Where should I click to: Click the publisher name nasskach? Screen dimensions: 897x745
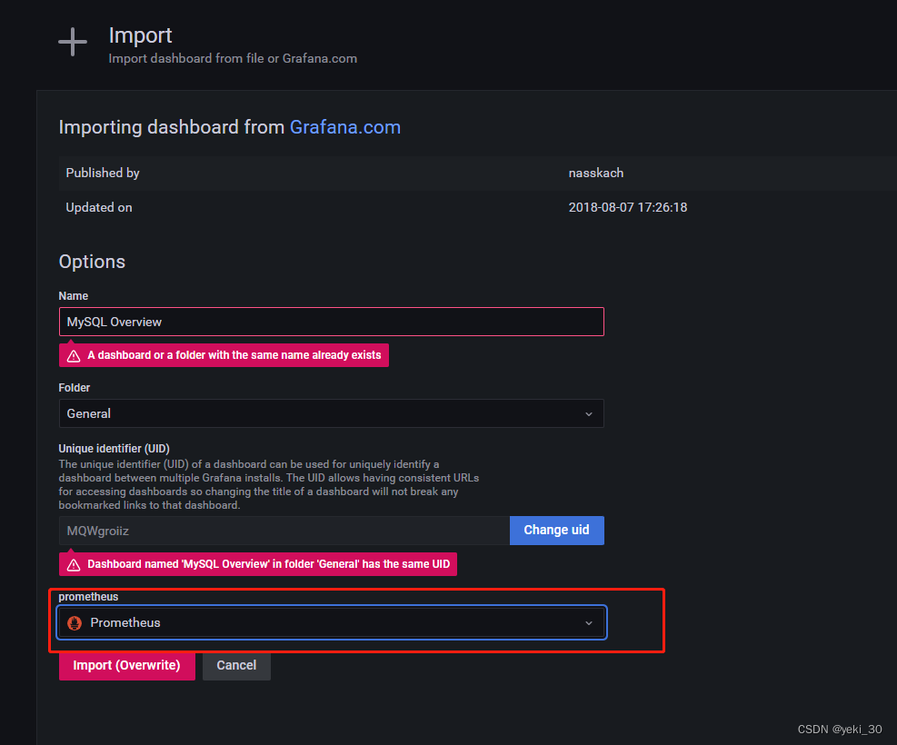point(596,174)
